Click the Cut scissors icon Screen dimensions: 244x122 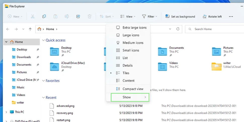tap(32, 16)
